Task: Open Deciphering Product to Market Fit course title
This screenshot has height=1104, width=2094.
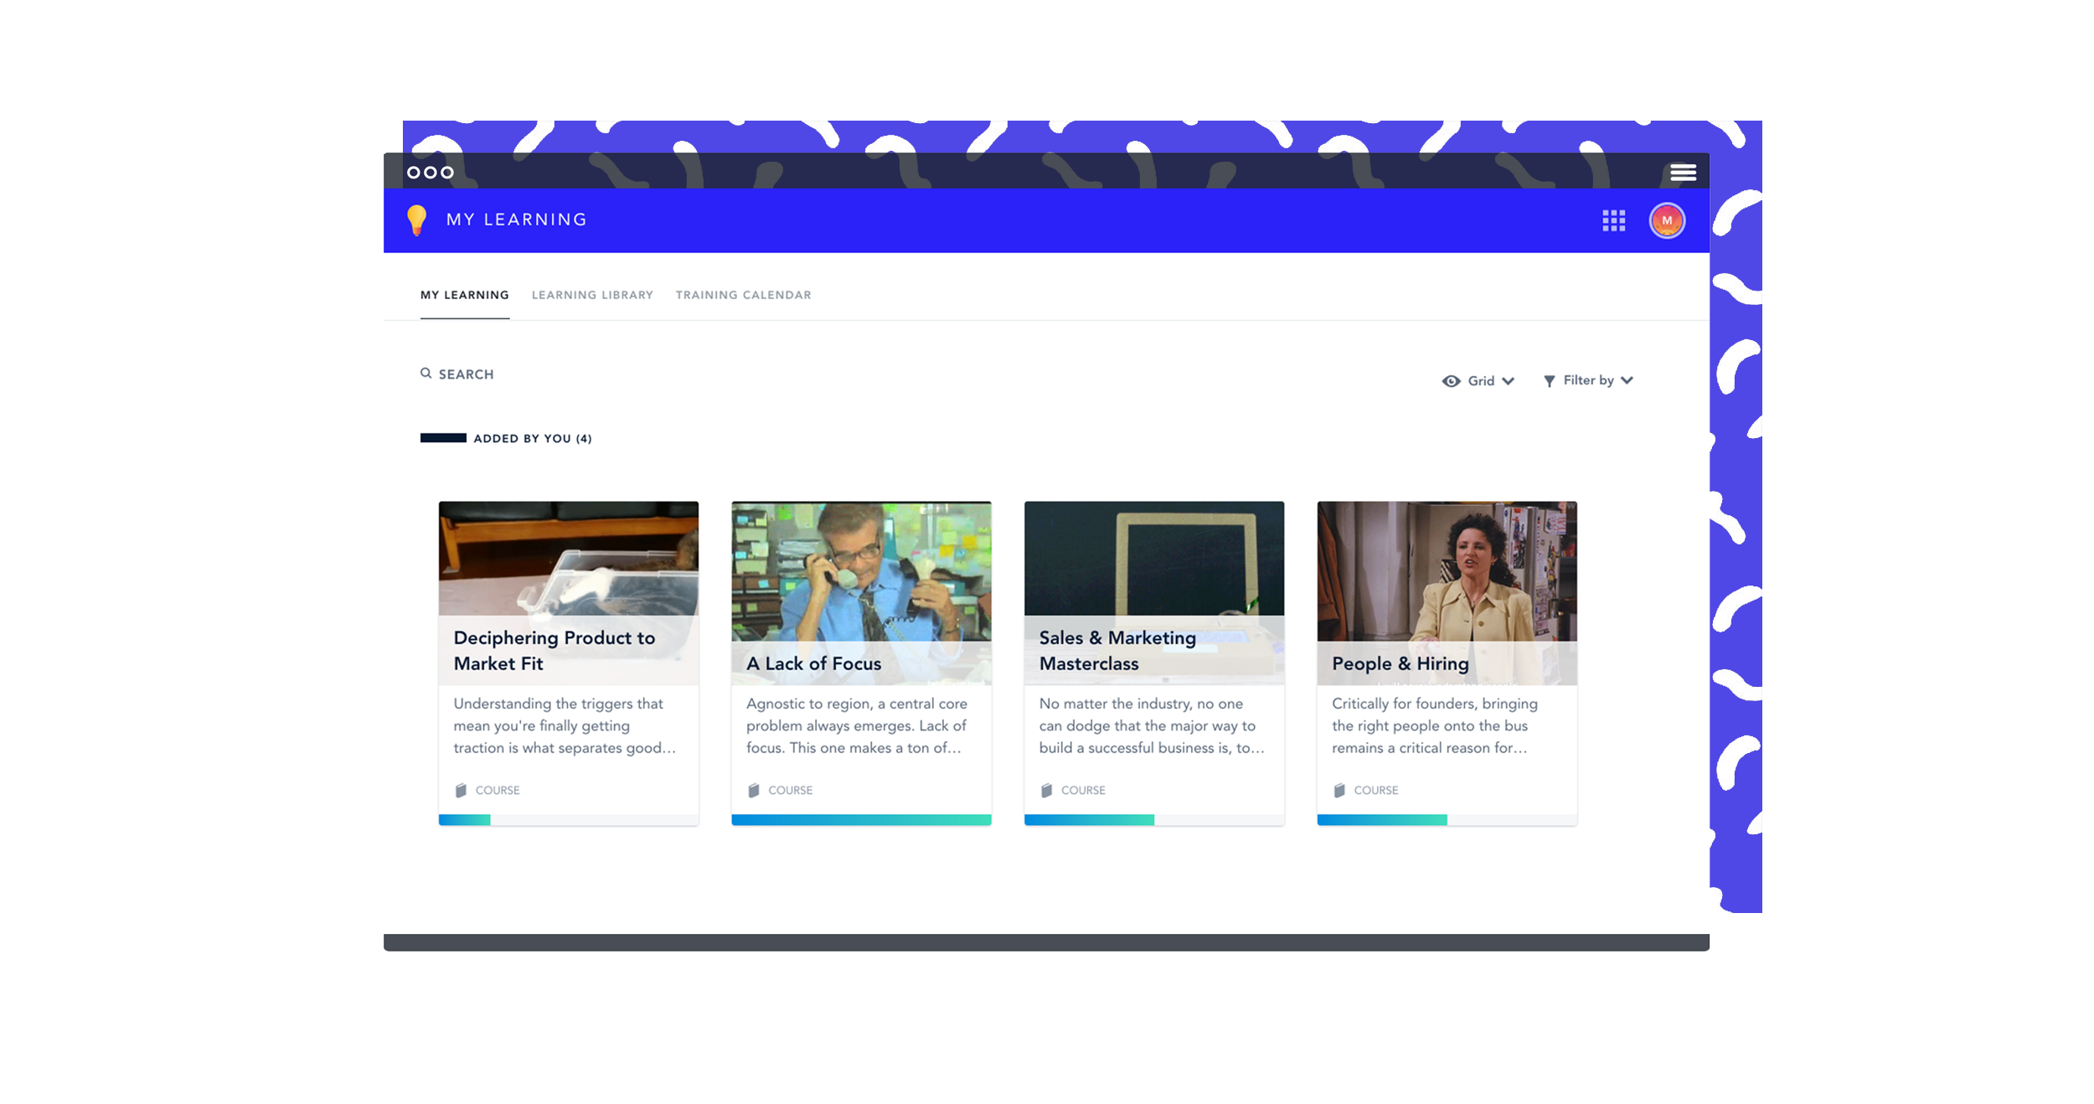Action: [554, 650]
